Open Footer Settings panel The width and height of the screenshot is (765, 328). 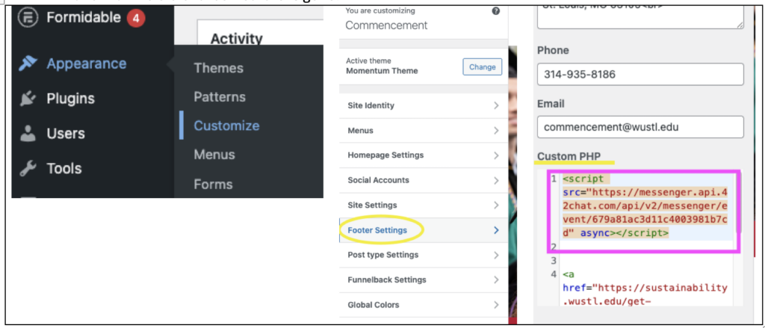423,230
